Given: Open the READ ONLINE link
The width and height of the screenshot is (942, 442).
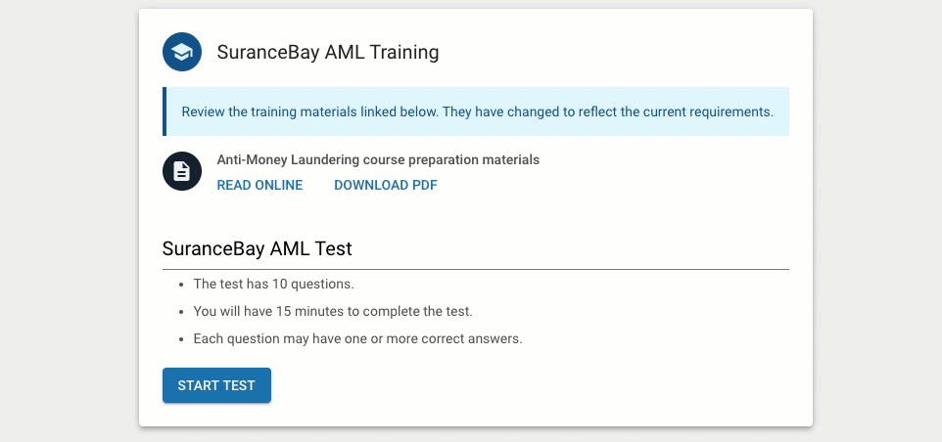Looking at the screenshot, I should 259,186.
